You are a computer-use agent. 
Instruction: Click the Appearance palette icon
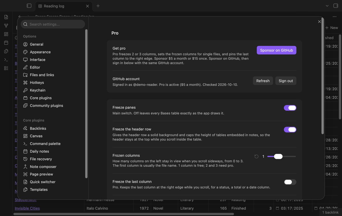pos(25,52)
